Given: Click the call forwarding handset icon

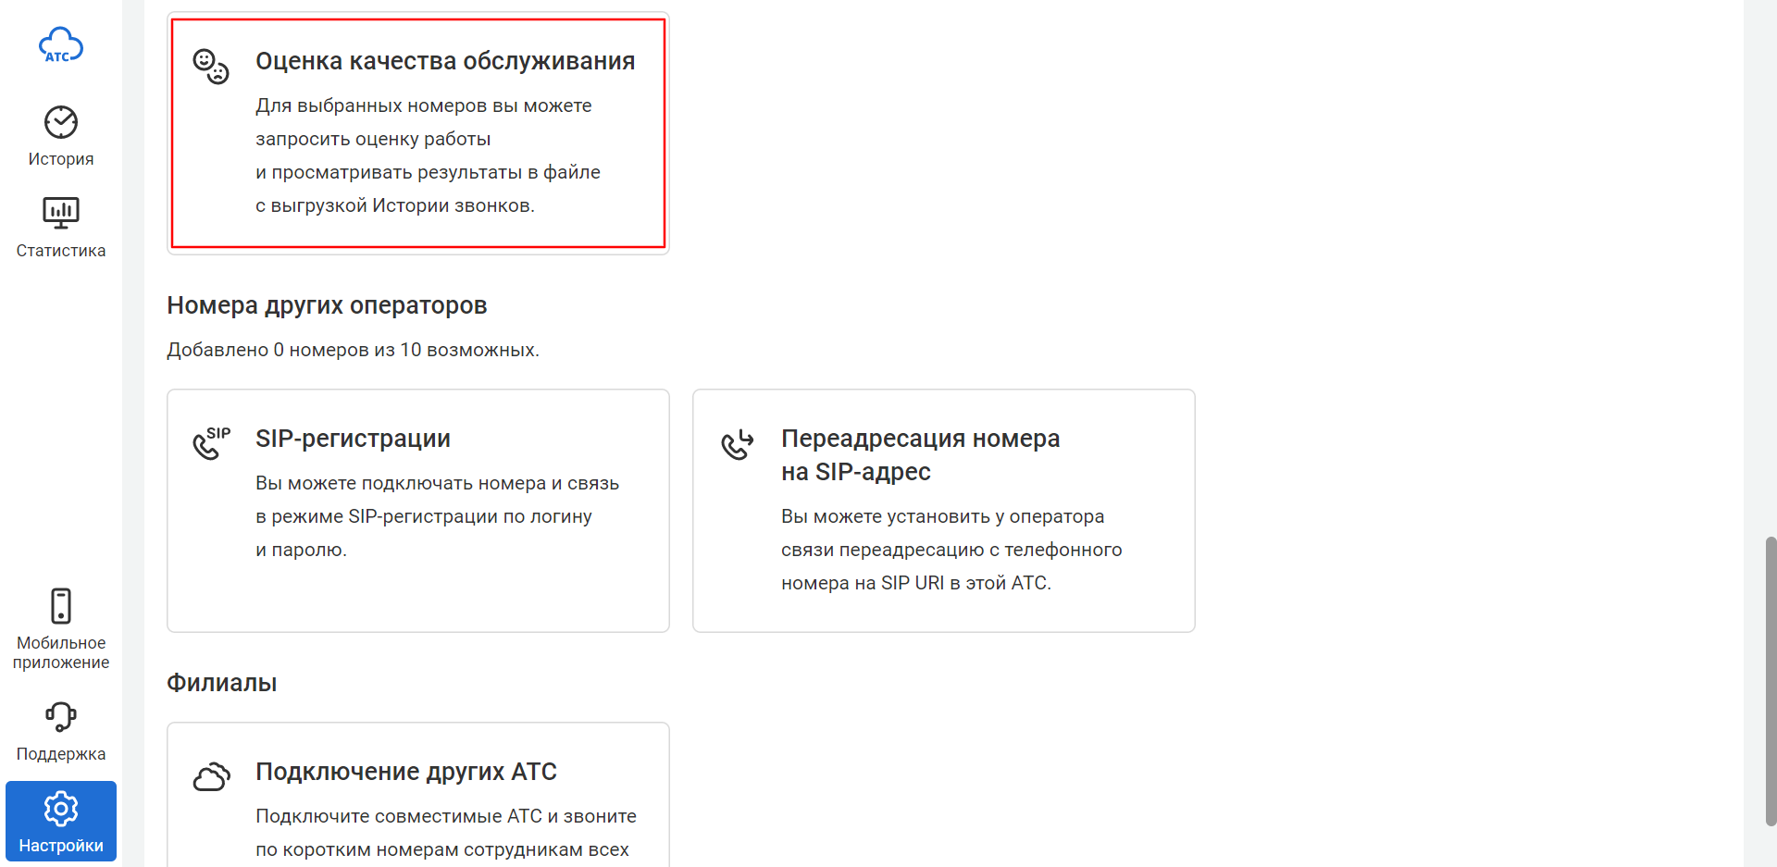Looking at the screenshot, I should [738, 444].
